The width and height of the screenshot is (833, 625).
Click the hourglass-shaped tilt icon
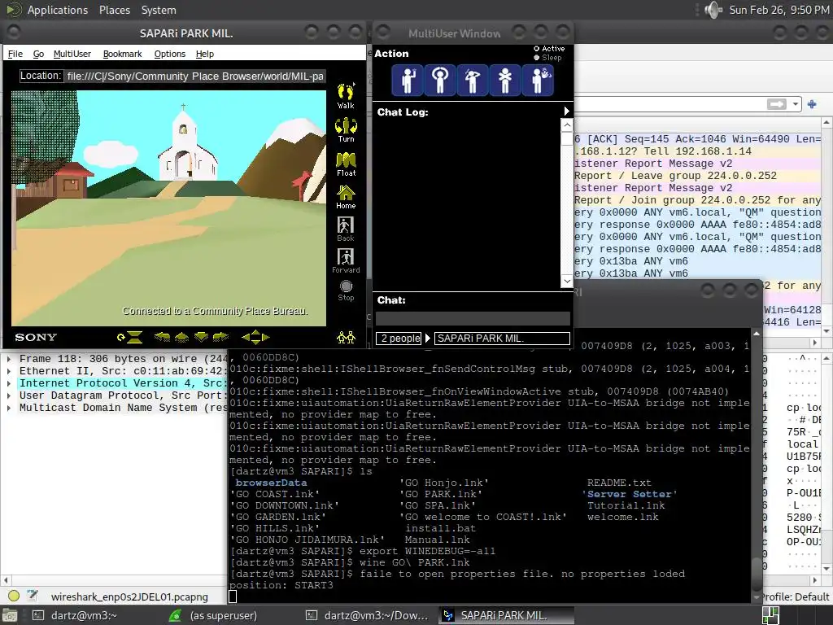click(135, 337)
